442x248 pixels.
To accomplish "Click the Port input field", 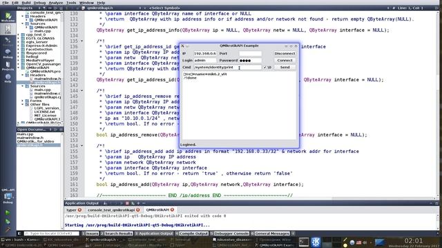I will coord(250,54).
